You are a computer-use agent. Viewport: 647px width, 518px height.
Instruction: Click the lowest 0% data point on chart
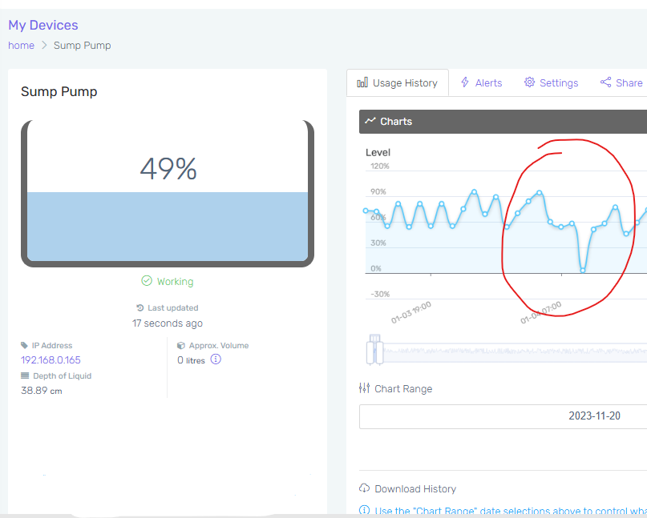click(583, 271)
